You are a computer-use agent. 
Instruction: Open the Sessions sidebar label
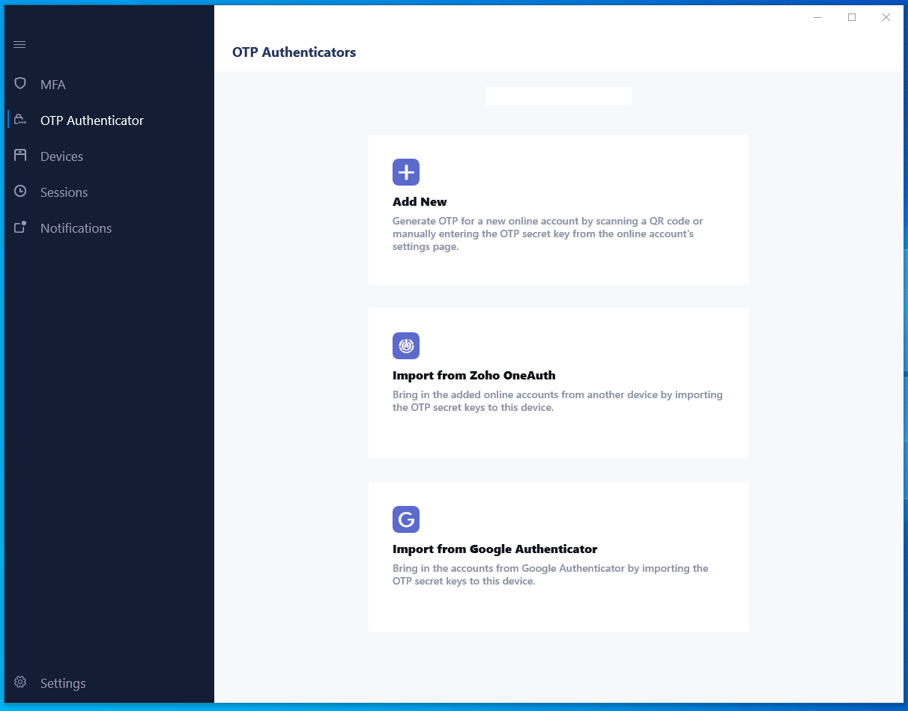(x=64, y=192)
